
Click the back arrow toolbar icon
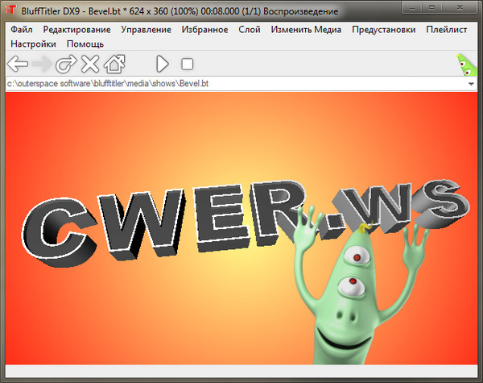pos(17,64)
